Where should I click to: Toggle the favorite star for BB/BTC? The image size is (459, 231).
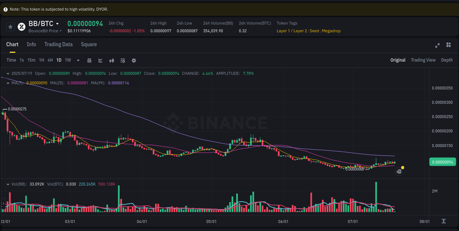coord(10,26)
